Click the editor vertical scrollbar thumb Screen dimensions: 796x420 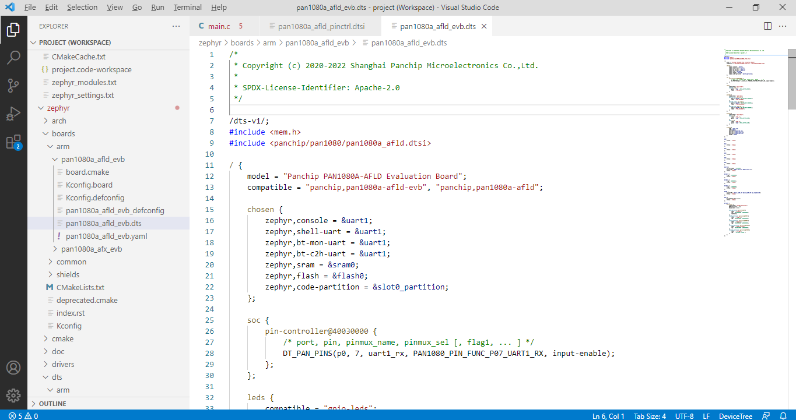point(791,79)
